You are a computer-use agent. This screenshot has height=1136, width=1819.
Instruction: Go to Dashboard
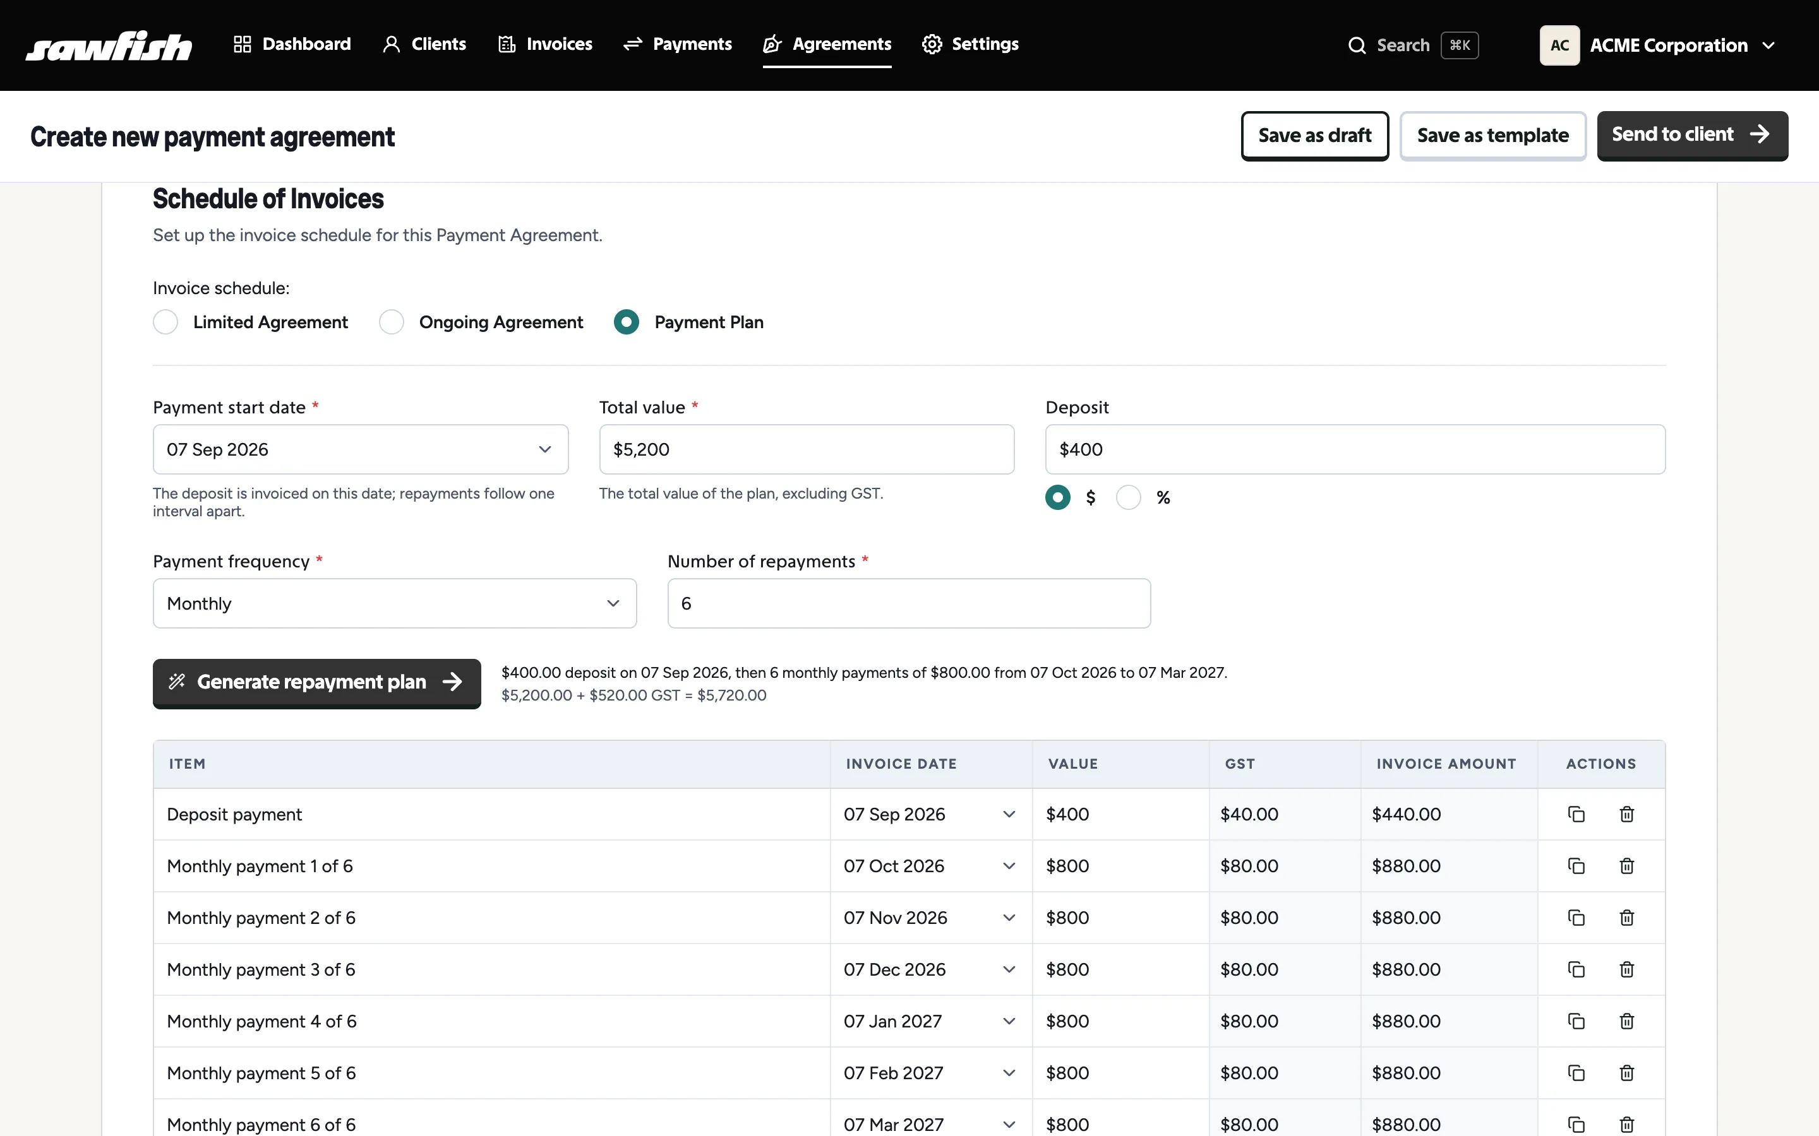[292, 44]
